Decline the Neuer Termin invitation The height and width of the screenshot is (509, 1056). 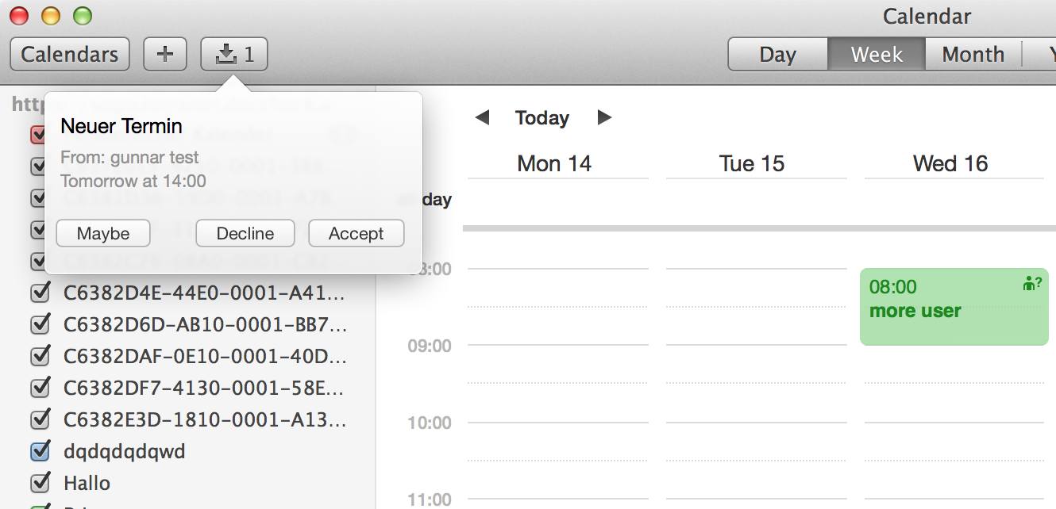tap(245, 234)
